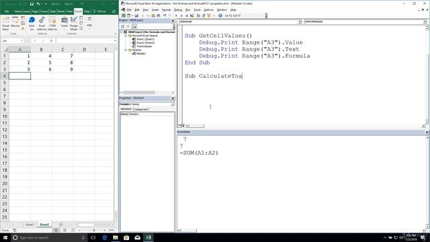The image size is (430, 242).
Task: Toggle Folders icon in Project panel
Action: tap(134, 26)
